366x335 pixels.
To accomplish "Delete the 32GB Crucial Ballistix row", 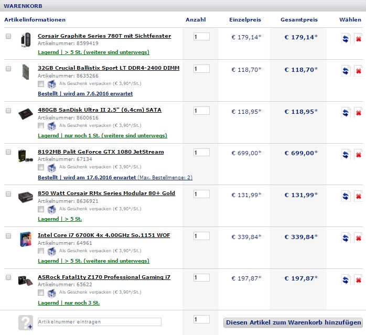I will coord(358,71).
